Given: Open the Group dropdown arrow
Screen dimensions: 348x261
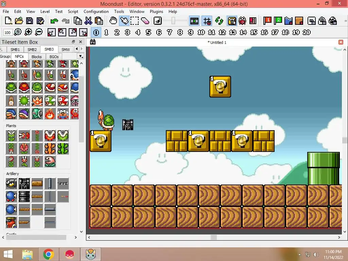Looking at the screenshot, I should pos(81,56).
